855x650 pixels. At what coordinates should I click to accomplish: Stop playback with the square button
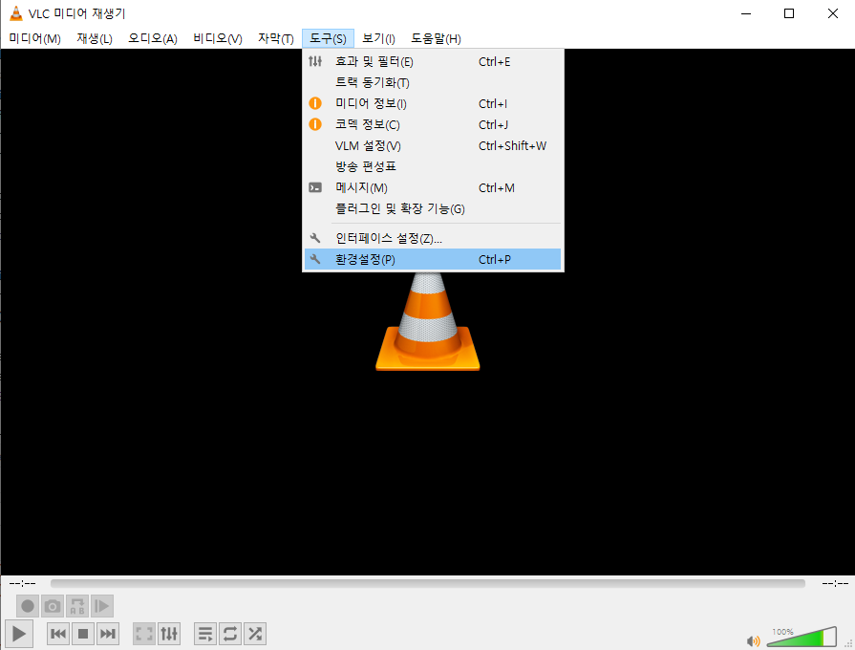click(x=83, y=634)
